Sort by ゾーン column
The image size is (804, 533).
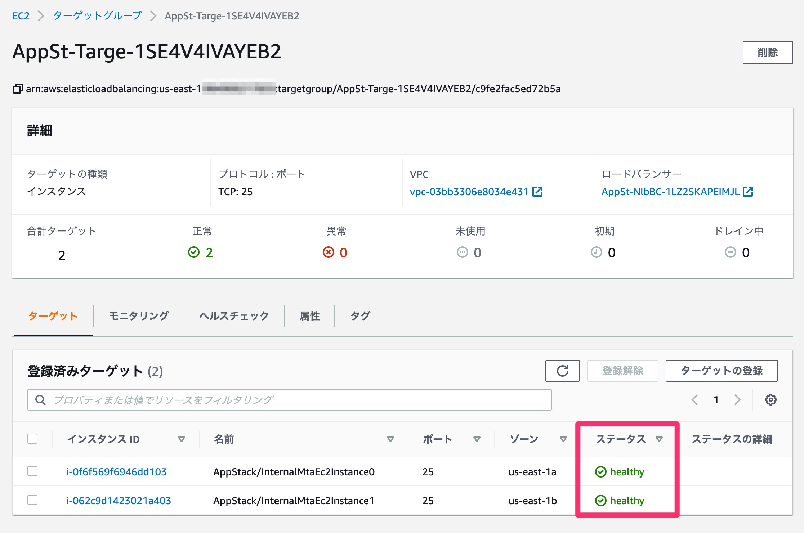click(x=562, y=439)
